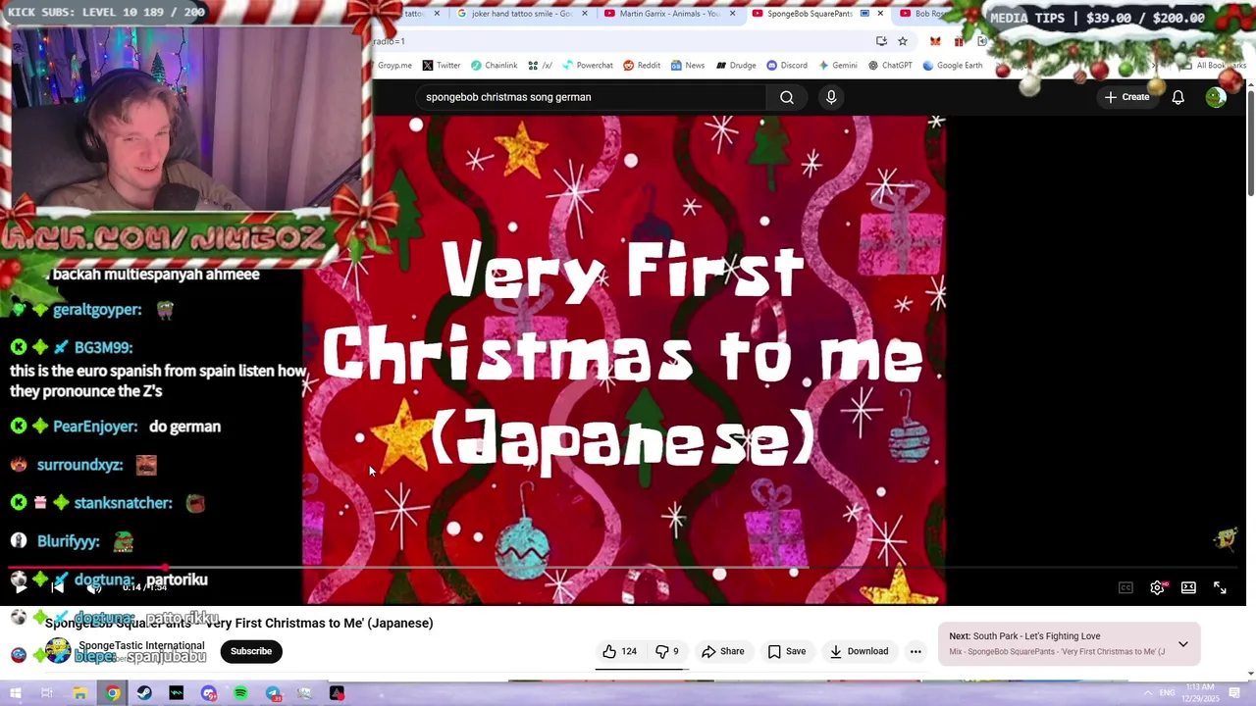Open Spotify from the taskbar
This screenshot has height=706, width=1256.
click(x=240, y=693)
